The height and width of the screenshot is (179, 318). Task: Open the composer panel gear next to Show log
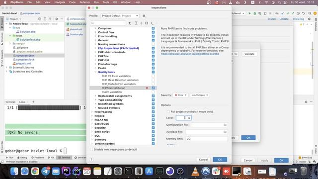pyautogui.click(x=309, y=19)
